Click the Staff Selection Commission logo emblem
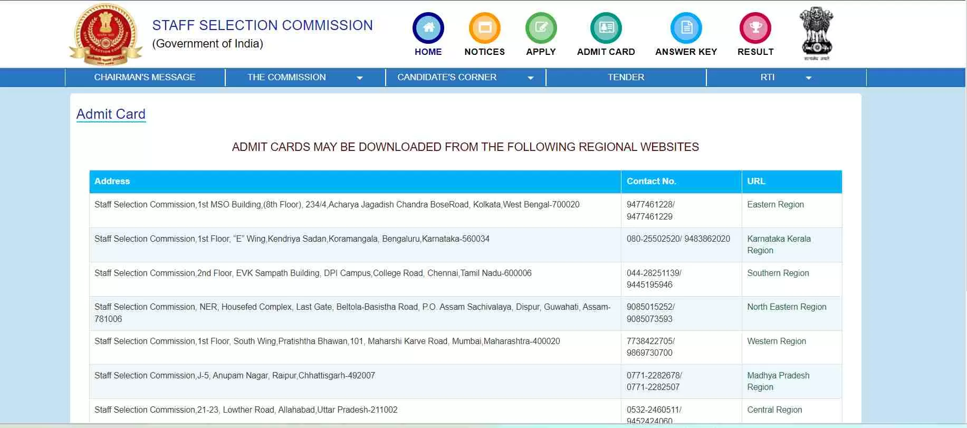This screenshot has height=428, width=967. pyautogui.click(x=106, y=34)
